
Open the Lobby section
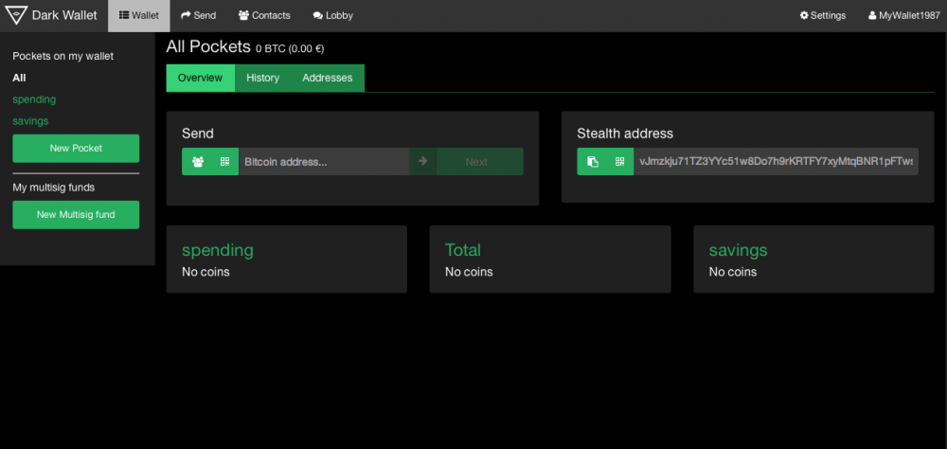[332, 16]
